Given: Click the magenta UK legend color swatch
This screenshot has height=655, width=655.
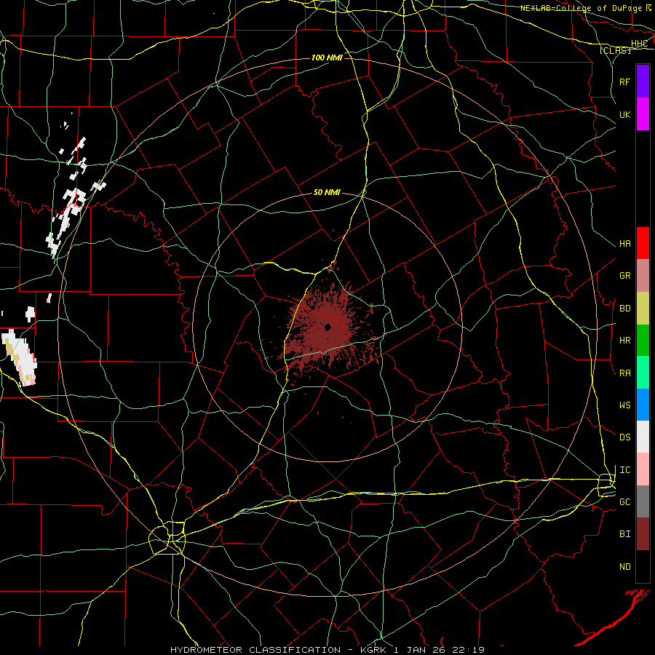Looking at the screenshot, I should click(643, 114).
